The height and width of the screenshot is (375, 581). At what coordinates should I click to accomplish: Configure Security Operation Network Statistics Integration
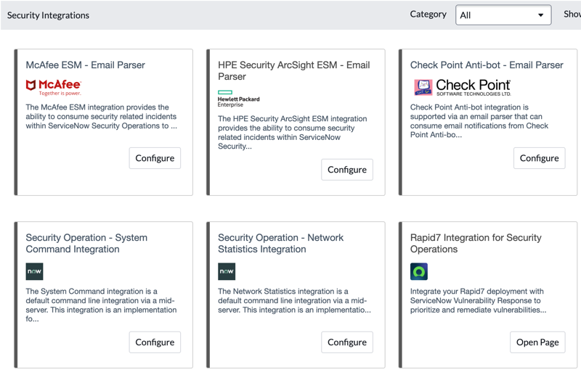coord(347,342)
